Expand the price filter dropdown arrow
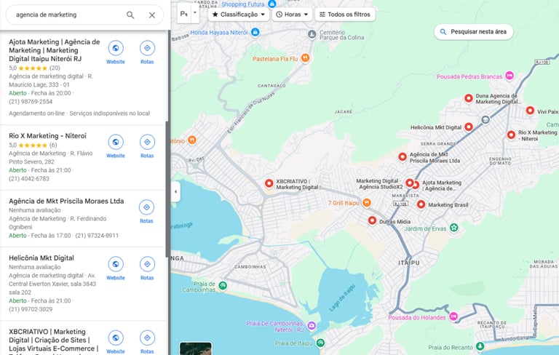 pos(195,12)
